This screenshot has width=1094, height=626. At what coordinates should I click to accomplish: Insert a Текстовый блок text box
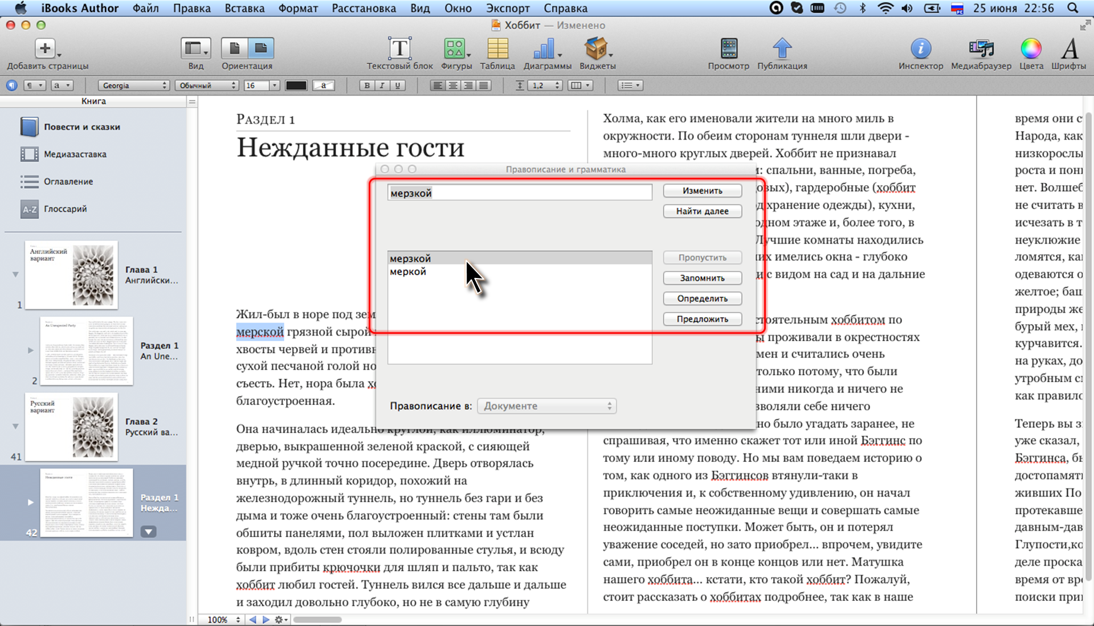point(399,48)
